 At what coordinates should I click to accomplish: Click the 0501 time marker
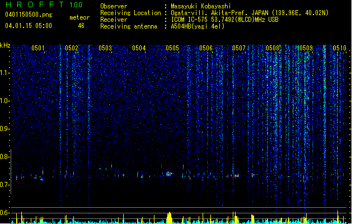(38, 48)
